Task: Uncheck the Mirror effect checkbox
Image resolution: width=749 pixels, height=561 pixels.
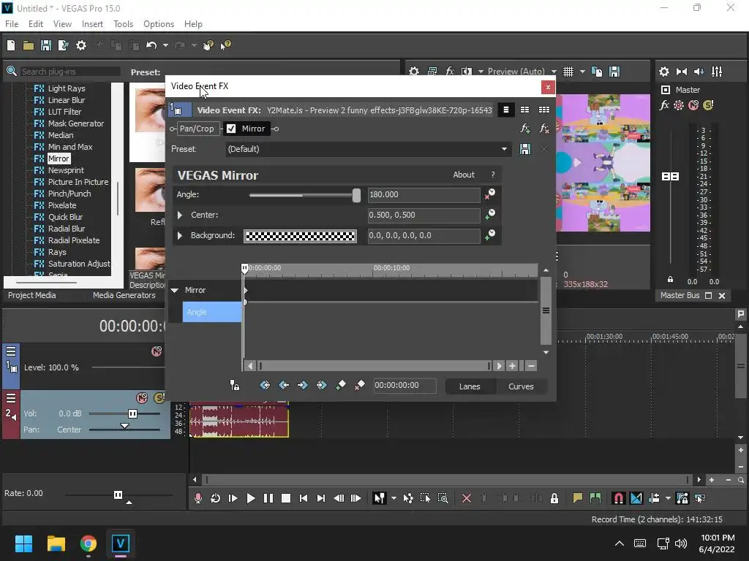Action: (231, 129)
